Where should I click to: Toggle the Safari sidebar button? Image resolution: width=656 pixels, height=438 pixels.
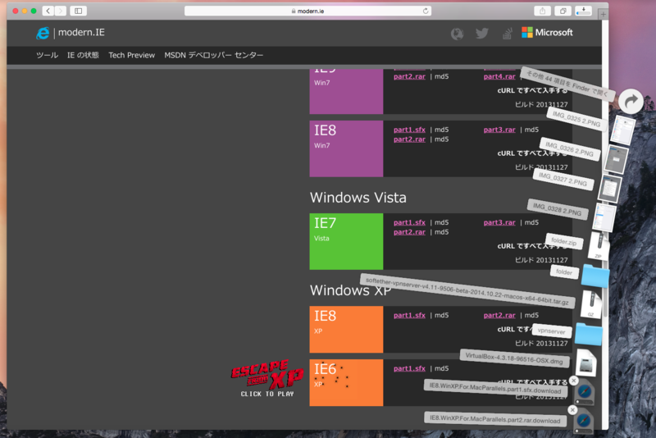(78, 11)
